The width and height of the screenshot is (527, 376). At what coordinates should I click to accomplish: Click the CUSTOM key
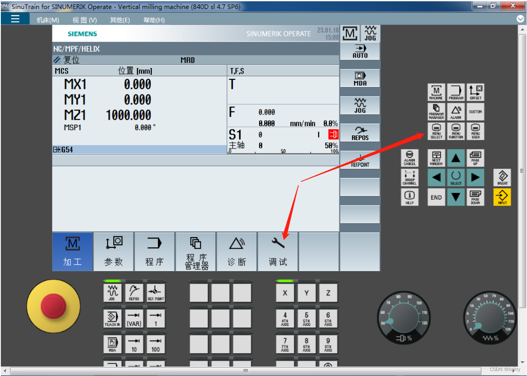pos(475,112)
